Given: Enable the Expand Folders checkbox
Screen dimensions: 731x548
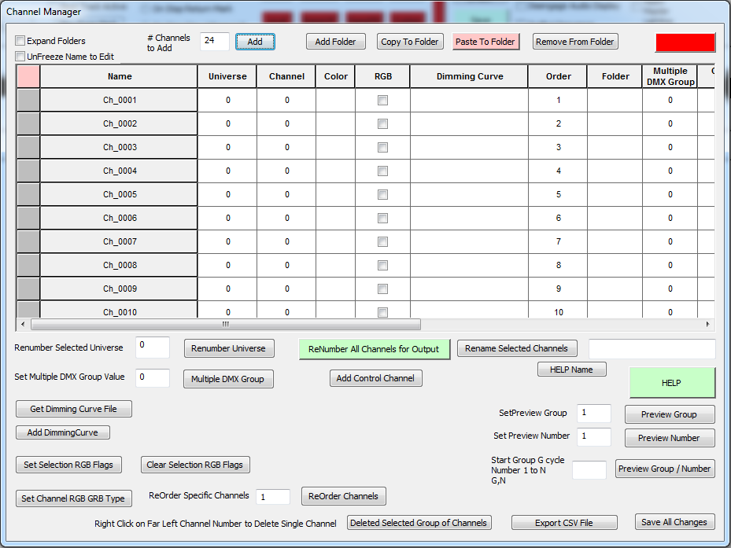Looking at the screenshot, I should click(x=20, y=41).
